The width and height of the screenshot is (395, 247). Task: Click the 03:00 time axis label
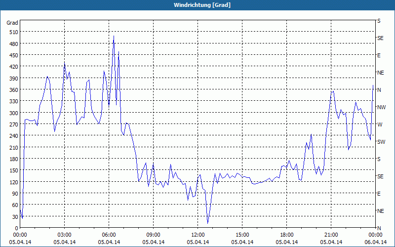[65, 235]
